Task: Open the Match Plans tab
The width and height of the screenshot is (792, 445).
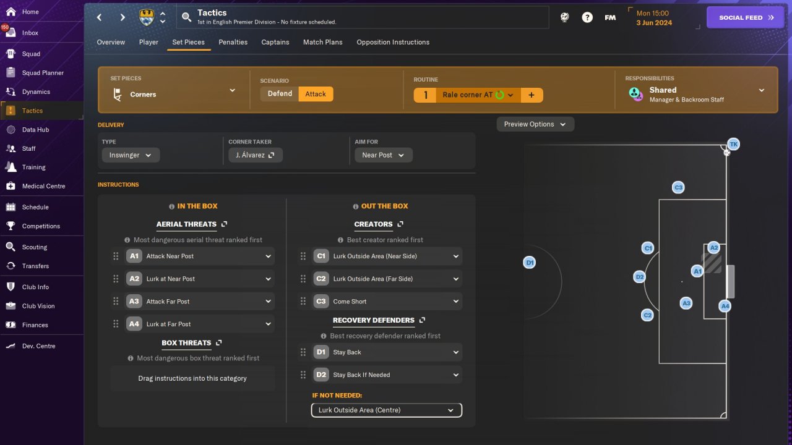Action: click(322, 42)
